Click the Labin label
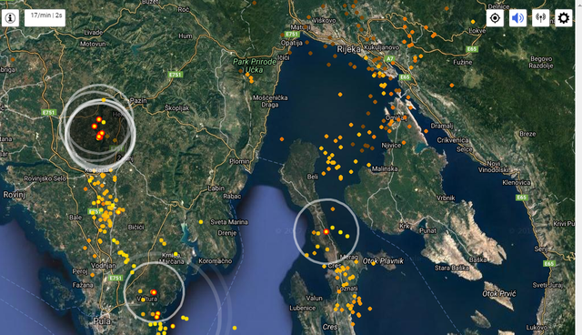582x335 pixels. (216, 188)
